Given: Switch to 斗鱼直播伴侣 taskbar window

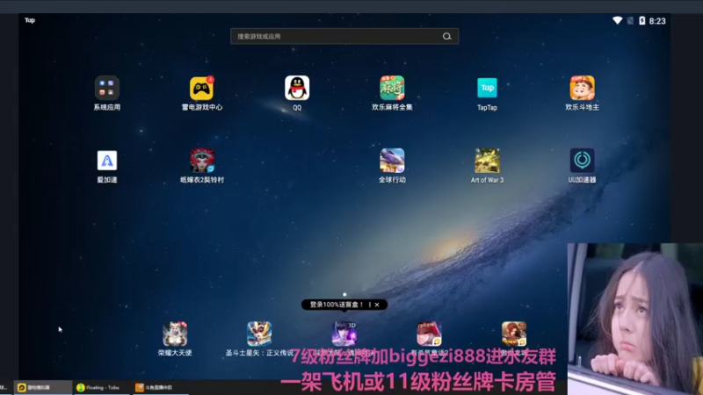Looking at the screenshot, I should 159,387.
